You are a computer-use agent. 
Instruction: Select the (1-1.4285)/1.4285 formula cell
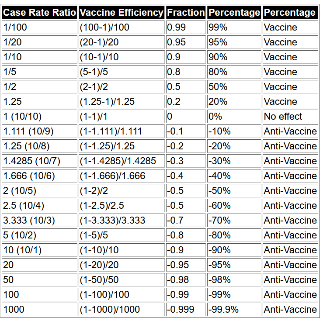[122, 161]
